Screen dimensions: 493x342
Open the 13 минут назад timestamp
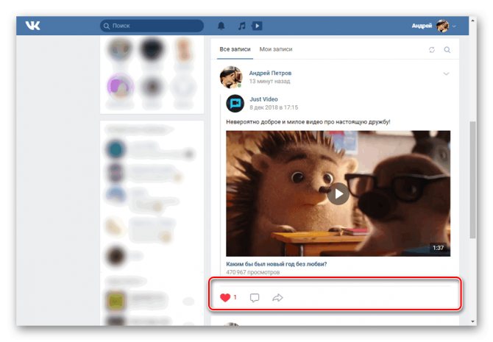pyautogui.click(x=270, y=82)
